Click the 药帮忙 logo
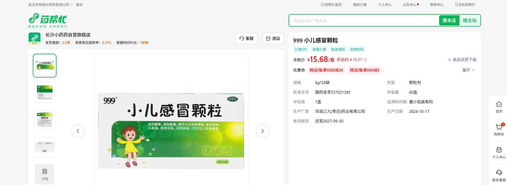This screenshot has height=185, width=507. 48,20
